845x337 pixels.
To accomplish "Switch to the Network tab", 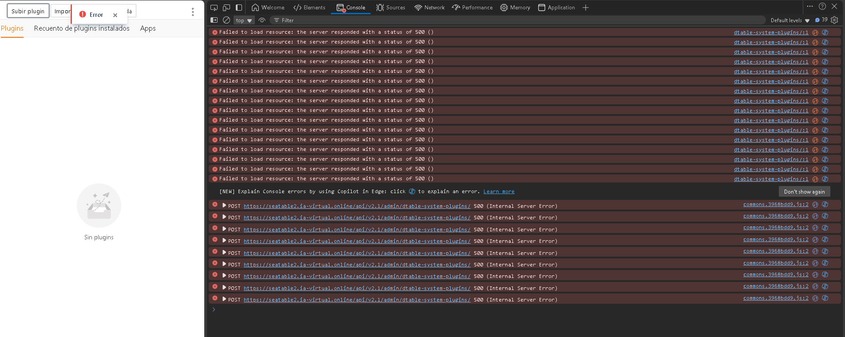I will point(429,8).
